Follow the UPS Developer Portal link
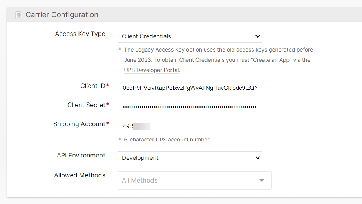The image size is (362, 204). point(151,70)
